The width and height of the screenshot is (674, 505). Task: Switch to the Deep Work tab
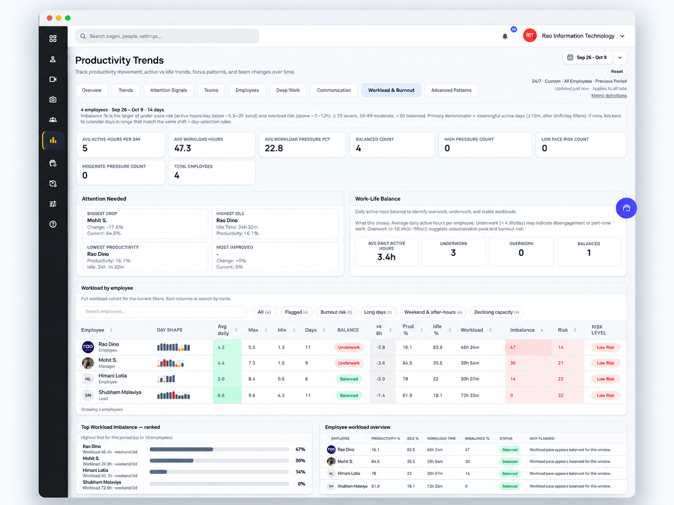[288, 90]
